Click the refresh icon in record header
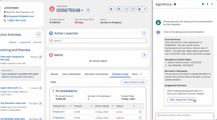The height and width of the screenshot is (120, 217). [x=133, y=9]
